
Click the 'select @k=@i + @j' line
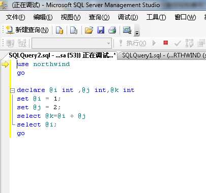[51, 116]
